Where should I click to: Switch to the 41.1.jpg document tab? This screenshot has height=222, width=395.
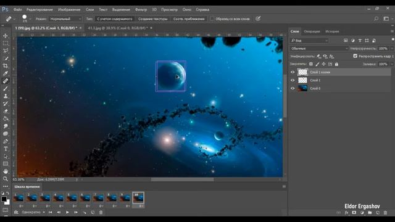117,28
